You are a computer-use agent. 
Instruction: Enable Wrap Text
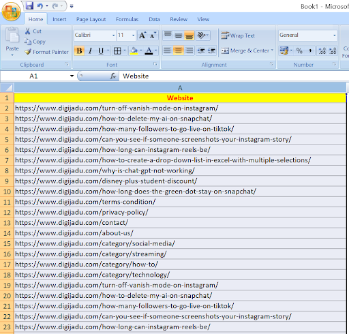238,35
